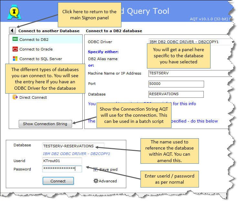Open the ODBC Driver dropdown

[191, 42]
